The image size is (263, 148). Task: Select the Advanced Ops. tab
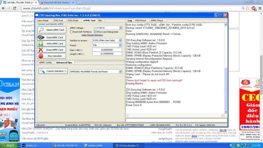coord(64,62)
